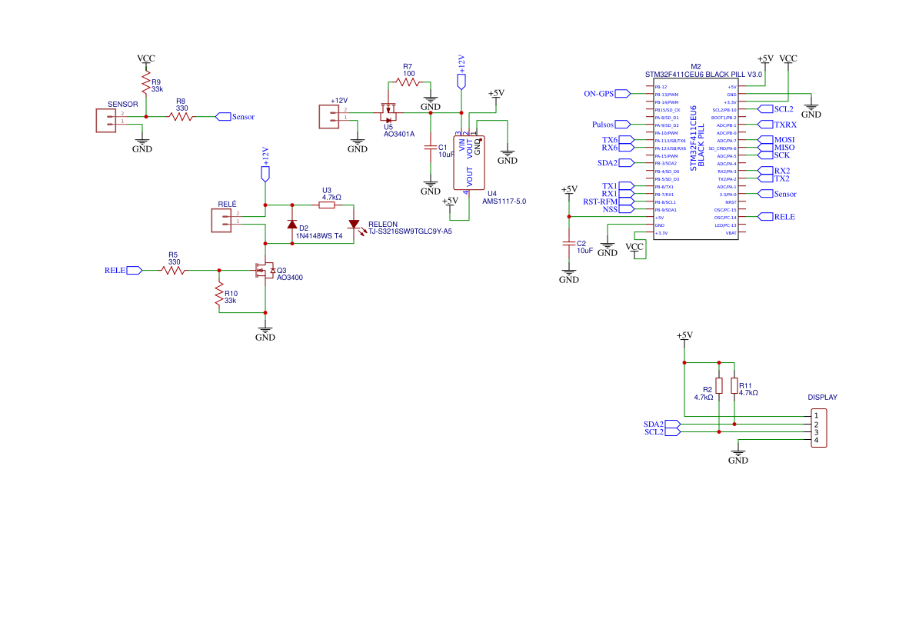Click the U3 4.7kΩ resistor
Viewport: 899px width, 636px height.
point(328,205)
